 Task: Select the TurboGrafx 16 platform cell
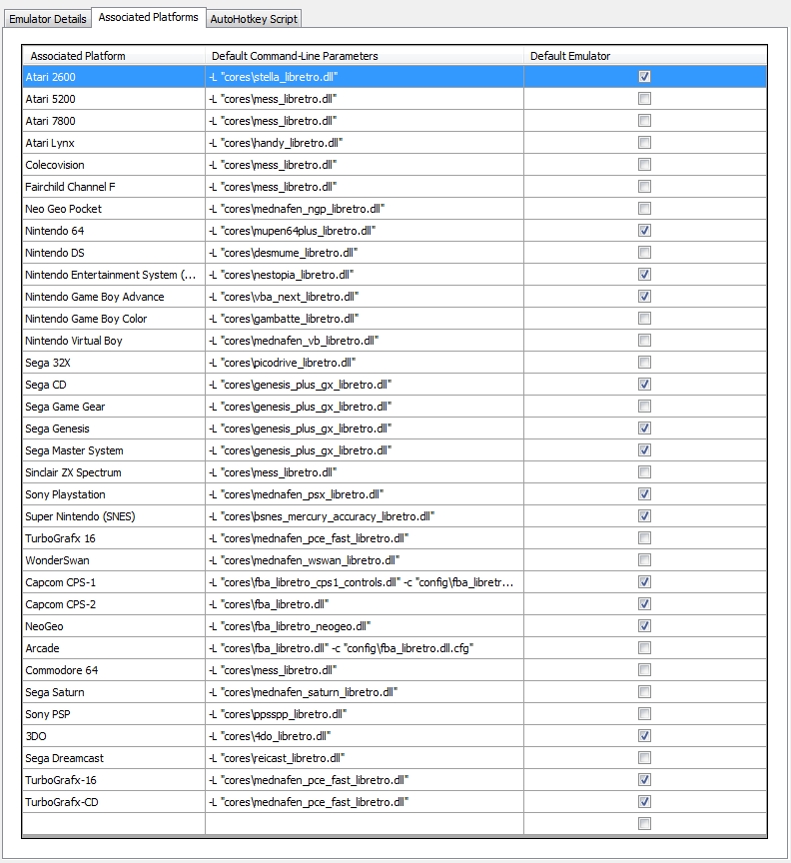(114, 538)
